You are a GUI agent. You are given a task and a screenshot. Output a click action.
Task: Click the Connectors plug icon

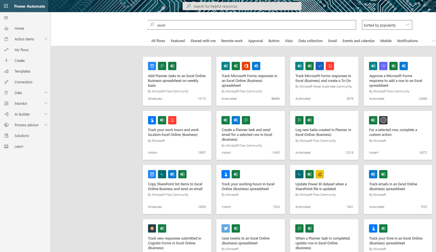[x=6, y=82]
